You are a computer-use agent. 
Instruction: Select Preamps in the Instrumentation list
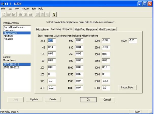tap(17, 39)
